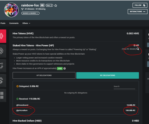Screen dimensions: 149x124
Task: Switch to RC Delegations view
Action: (108, 75)
